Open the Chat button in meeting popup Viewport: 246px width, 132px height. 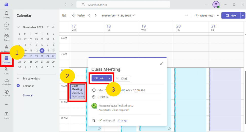click(x=121, y=78)
